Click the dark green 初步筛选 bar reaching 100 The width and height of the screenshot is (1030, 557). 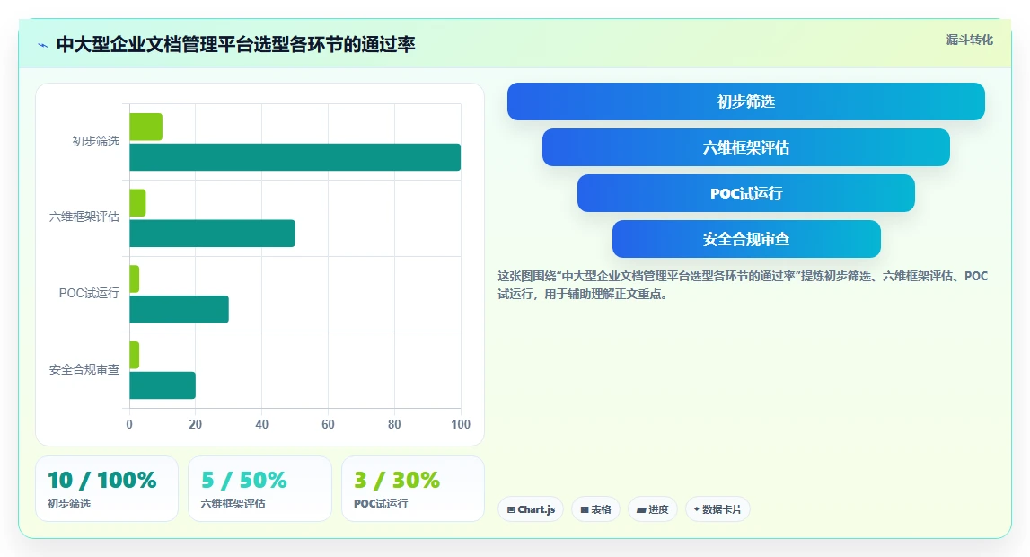[295, 157]
